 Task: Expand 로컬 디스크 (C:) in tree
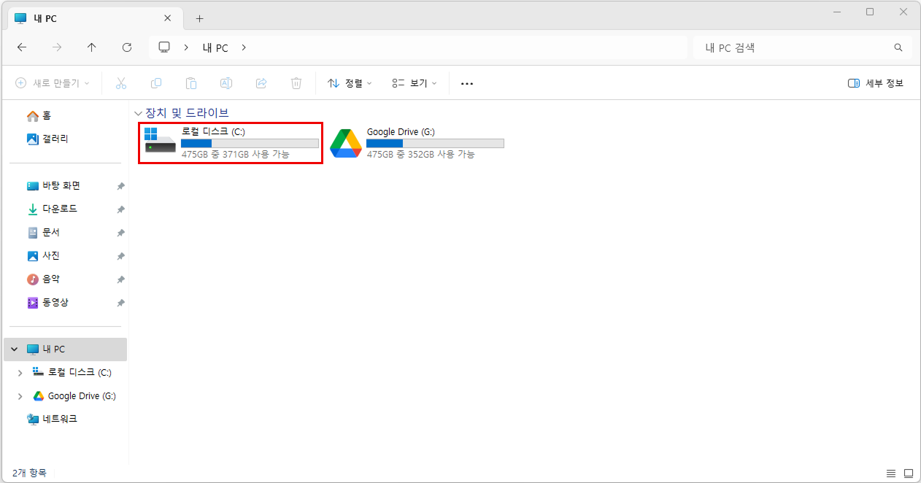tap(20, 373)
